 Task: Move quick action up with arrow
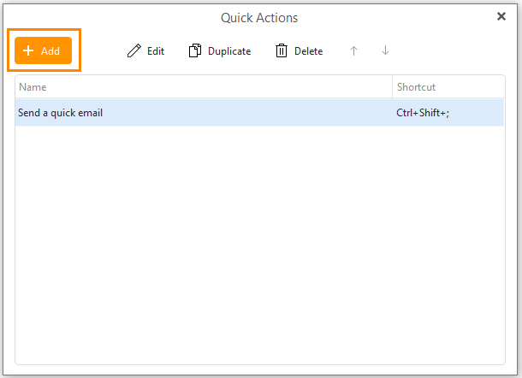(x=353, y=51)
